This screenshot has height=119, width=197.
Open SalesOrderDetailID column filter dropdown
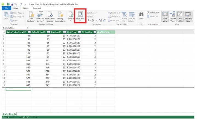pos(29,32)
